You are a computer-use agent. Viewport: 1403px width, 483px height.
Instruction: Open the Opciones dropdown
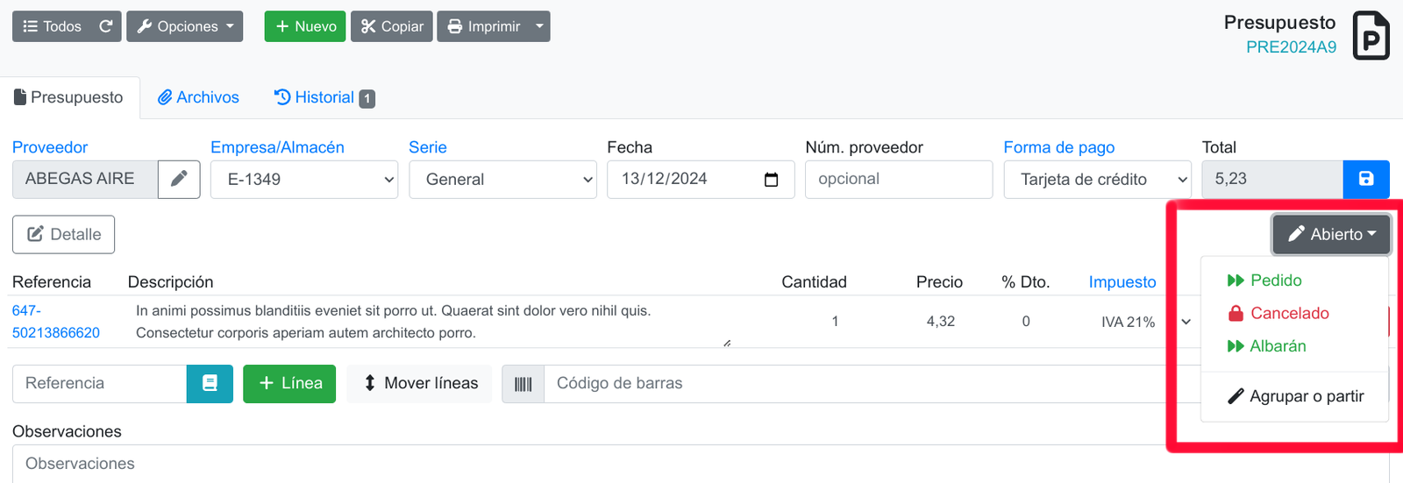pos(185,26)
